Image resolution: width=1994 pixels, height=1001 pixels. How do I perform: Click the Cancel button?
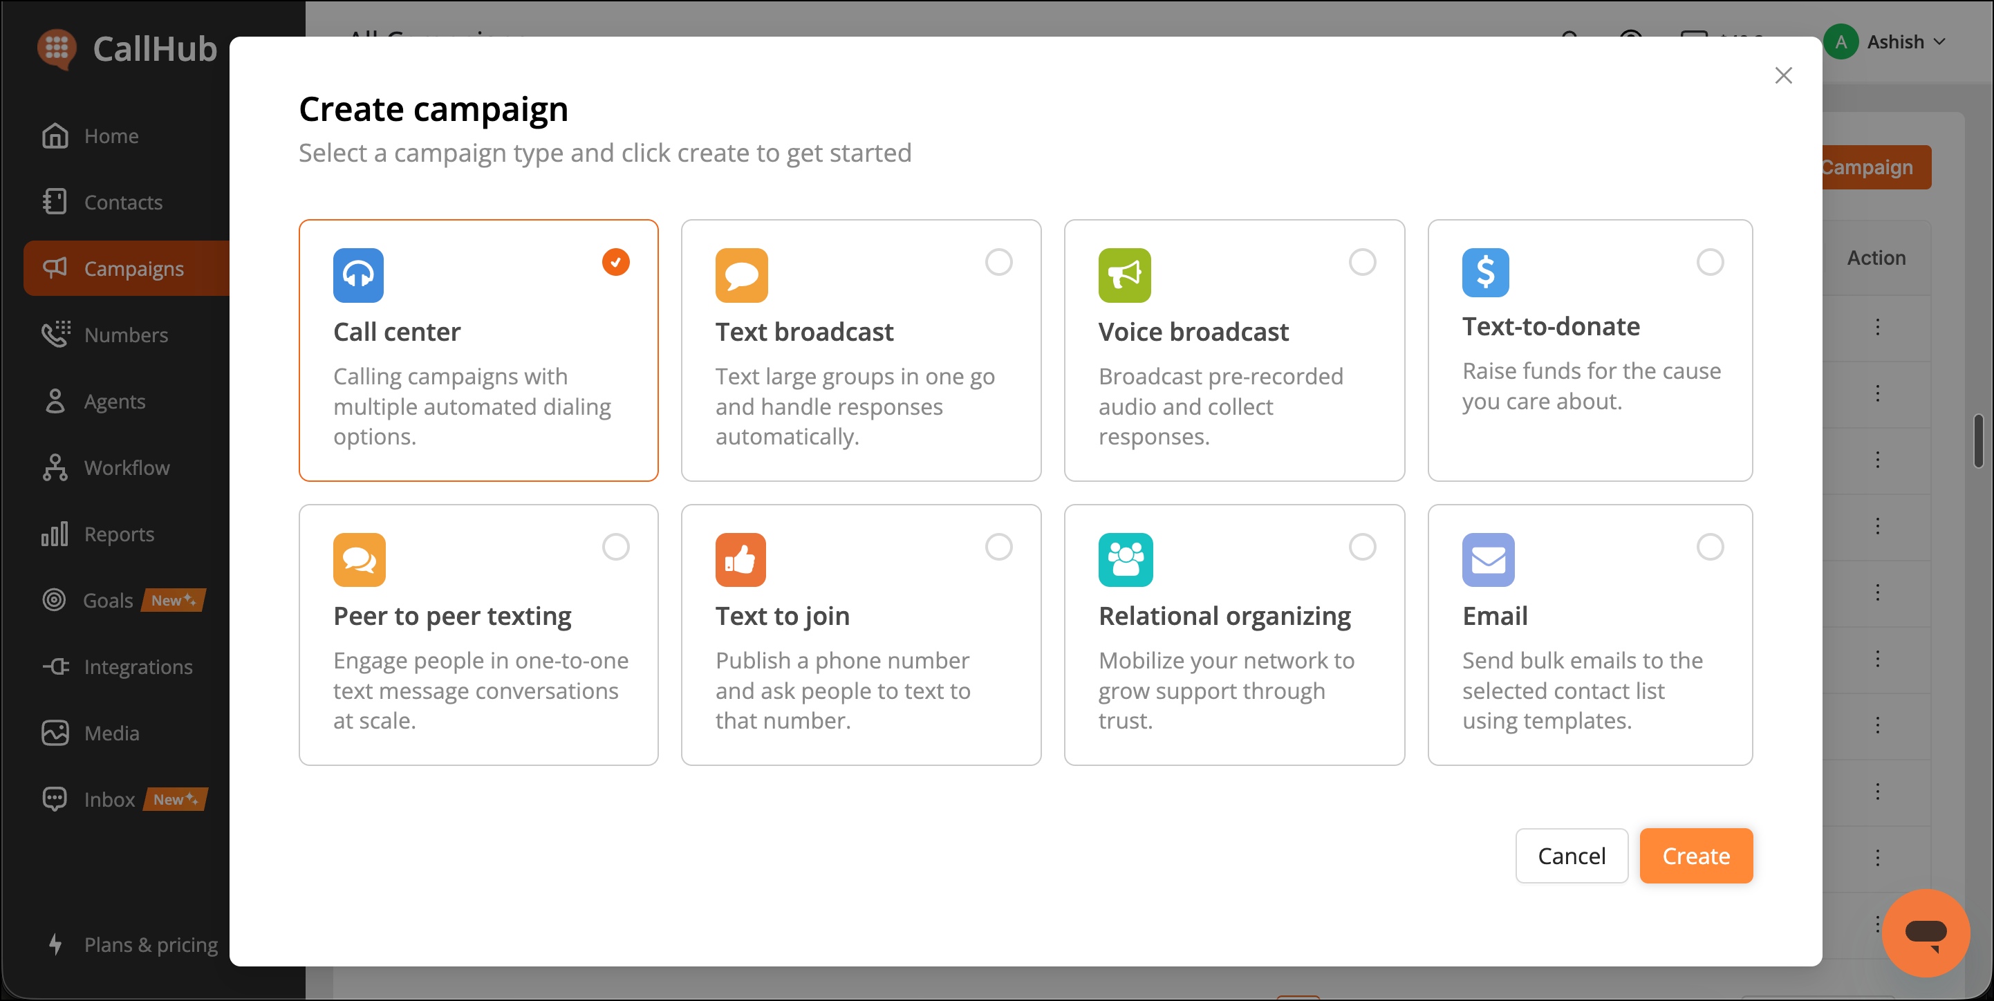click(1572, 855)
